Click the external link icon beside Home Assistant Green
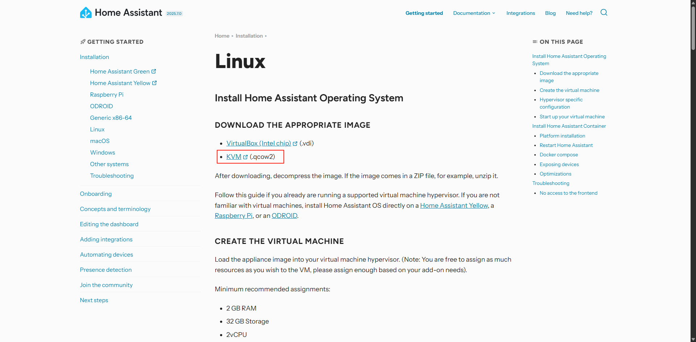Image resolution: width=696 pixels, height=342 pixels. pos(154,71)
